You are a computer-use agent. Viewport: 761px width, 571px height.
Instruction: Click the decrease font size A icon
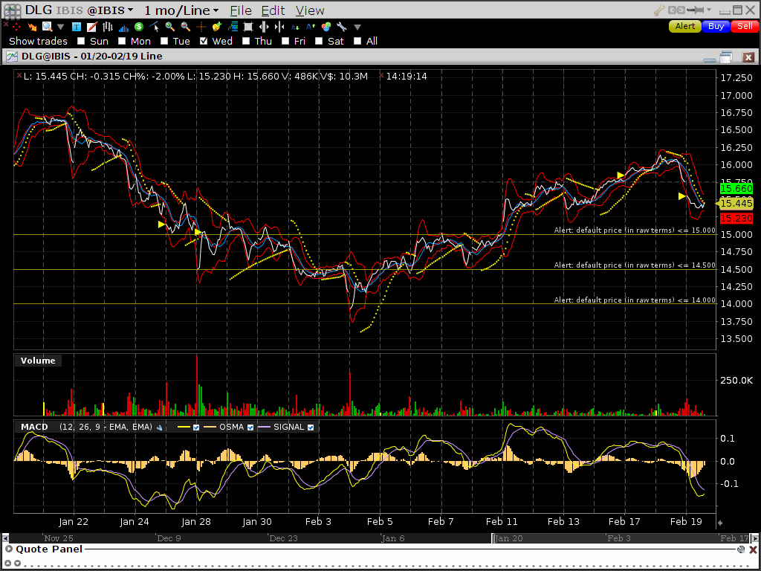tap(295, 28)
